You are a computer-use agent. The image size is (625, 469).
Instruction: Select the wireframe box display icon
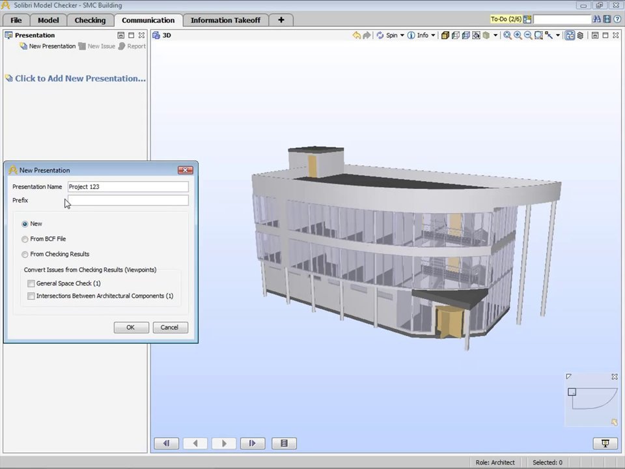pos(456,35)
